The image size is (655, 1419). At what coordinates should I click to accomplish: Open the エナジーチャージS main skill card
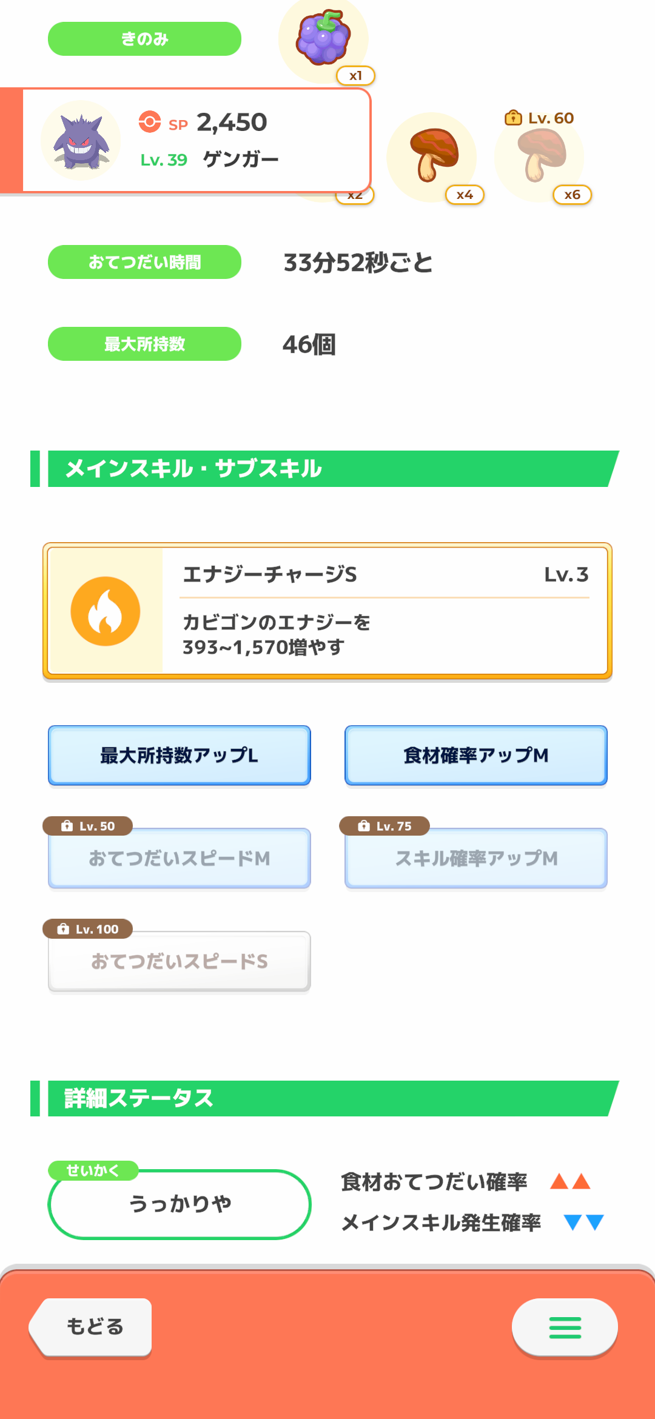[327, 611]
